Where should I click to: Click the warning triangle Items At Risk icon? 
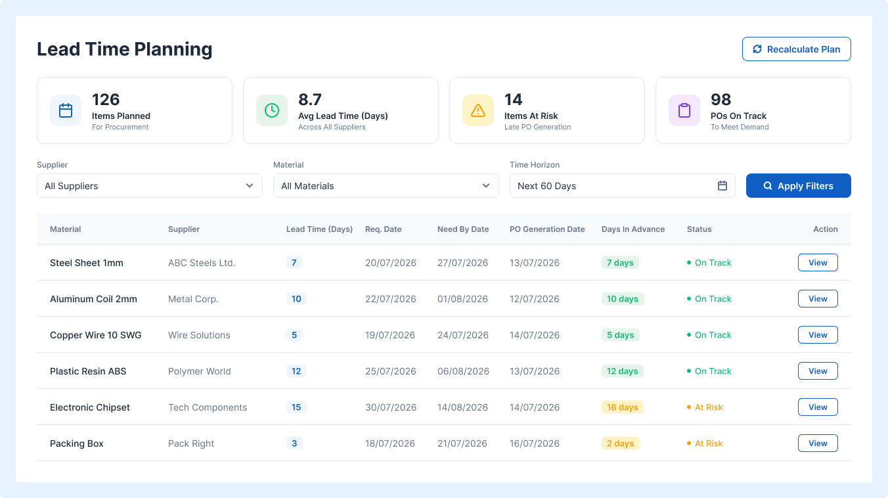478,110
